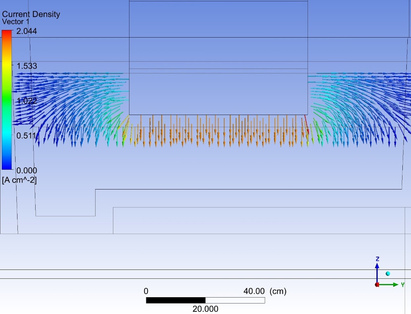This screenshot has height=314, width=411.
Task: Click the 'Current Density' legend title
Action: click(31, 14)
